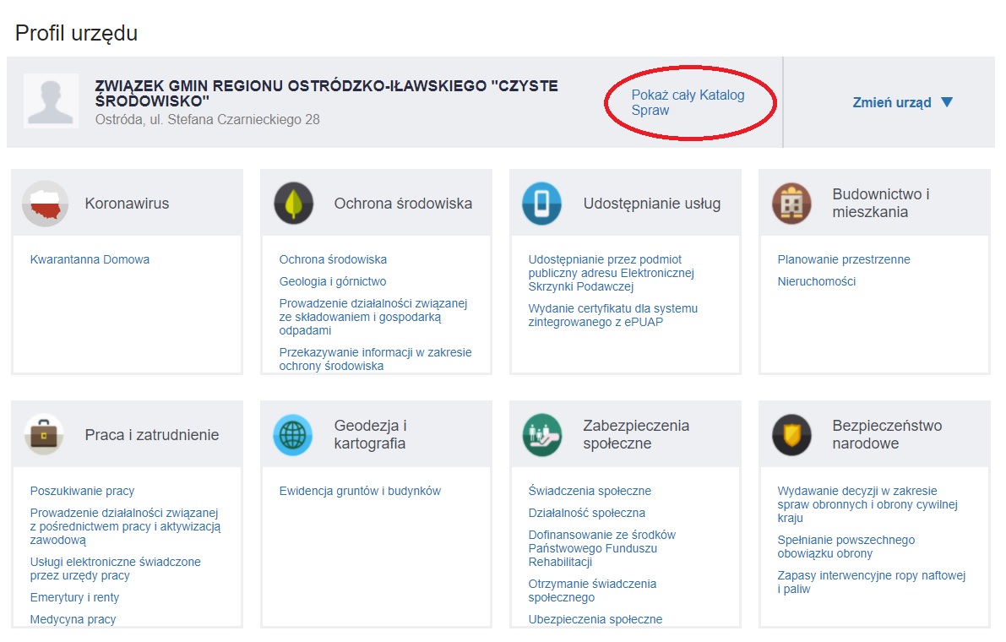Click the Geodezja i kartografia globe icon
Screen dimensions: 1006x642
tap(293, 435)
